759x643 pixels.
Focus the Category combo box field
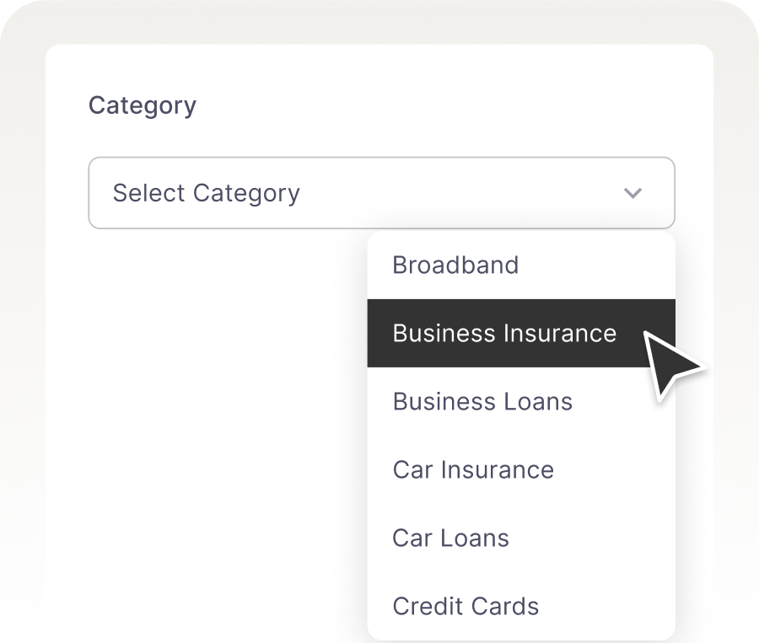tap(381, 193)
